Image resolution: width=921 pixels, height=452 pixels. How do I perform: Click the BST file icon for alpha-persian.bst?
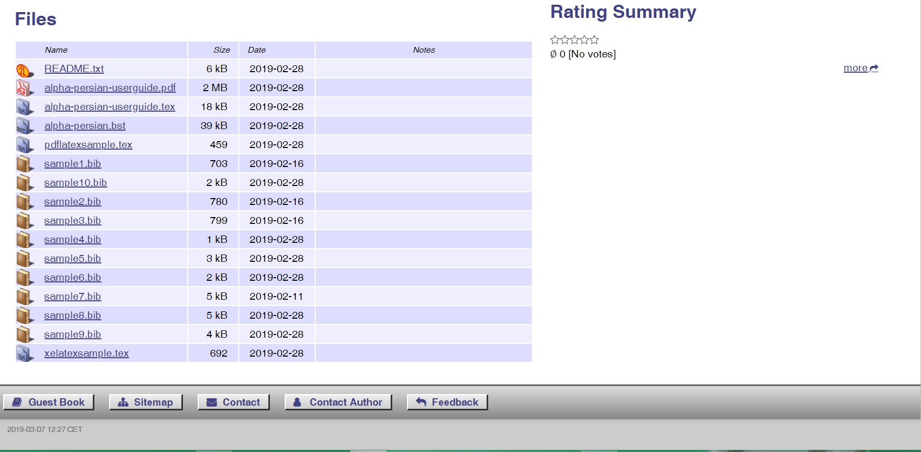tap(24, 126)
